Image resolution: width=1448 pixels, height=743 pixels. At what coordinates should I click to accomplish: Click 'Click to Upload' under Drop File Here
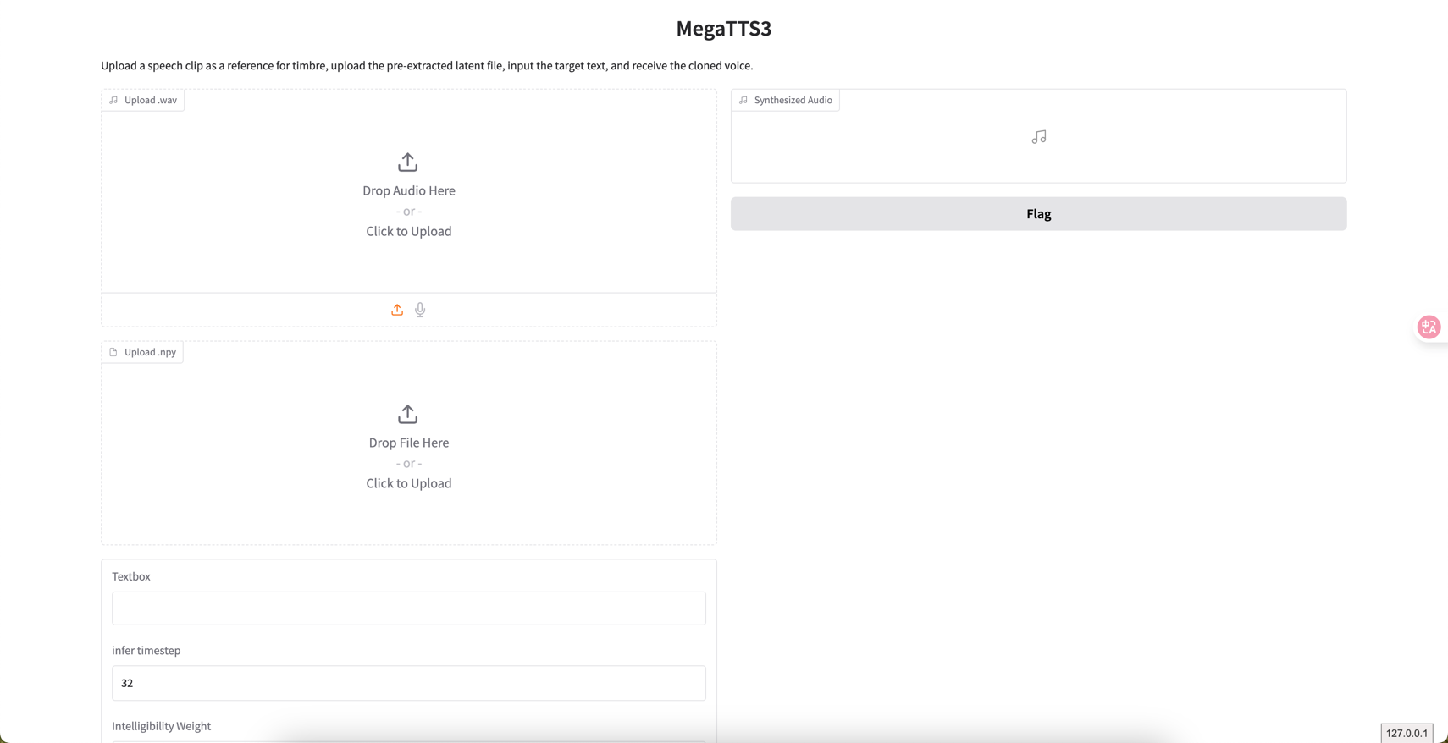click(408, 483)
